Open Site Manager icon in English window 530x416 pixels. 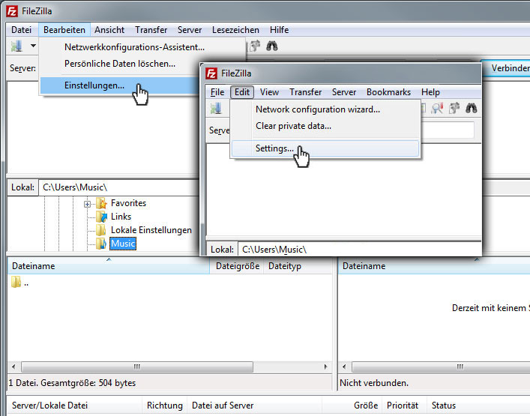(x=216, y=109)
